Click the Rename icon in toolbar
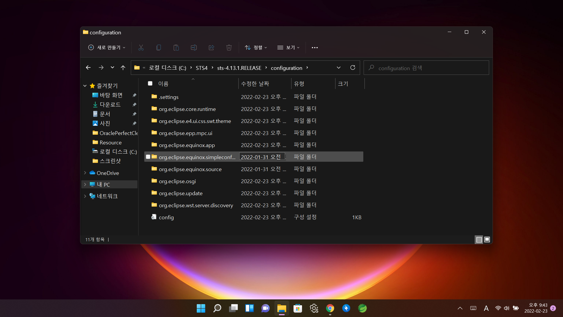 (x=194, y=48)
